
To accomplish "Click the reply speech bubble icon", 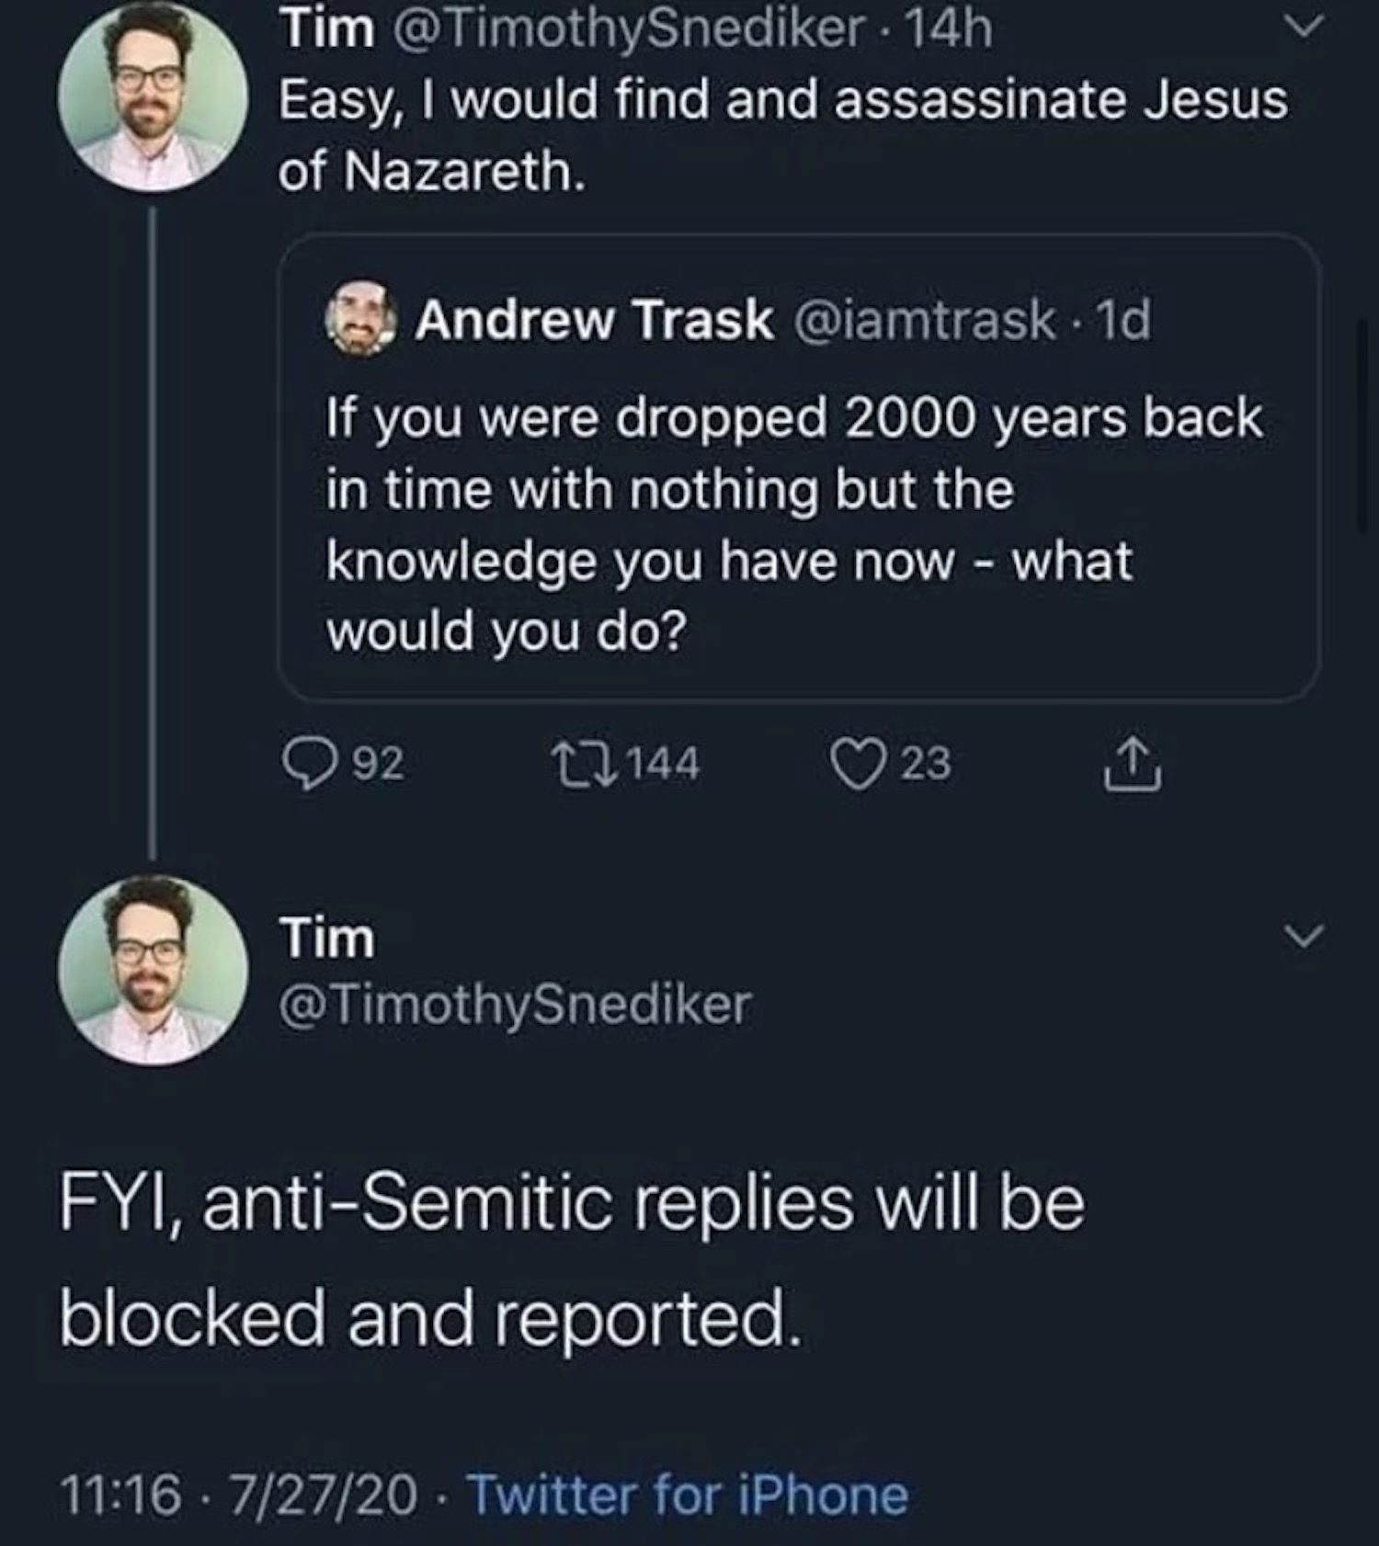I will 309,765.
